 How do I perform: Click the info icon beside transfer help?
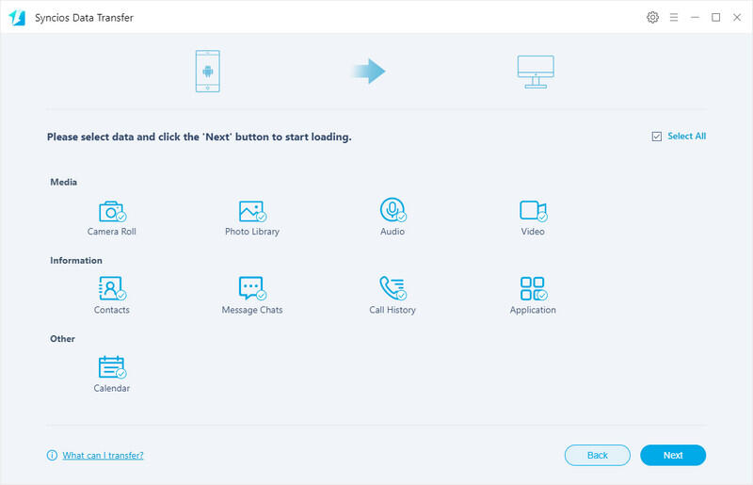pyautogui.click(x=52, y=455)
